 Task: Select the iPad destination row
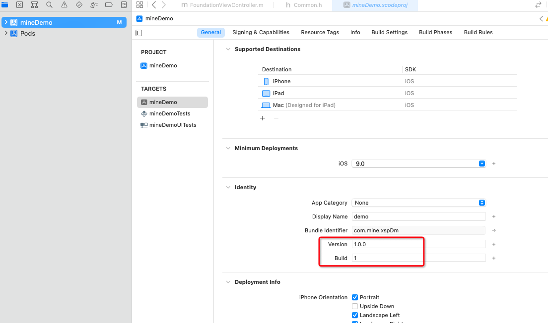click(x=388, y=93)
